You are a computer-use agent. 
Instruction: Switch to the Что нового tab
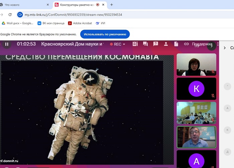tap(23, 5)
